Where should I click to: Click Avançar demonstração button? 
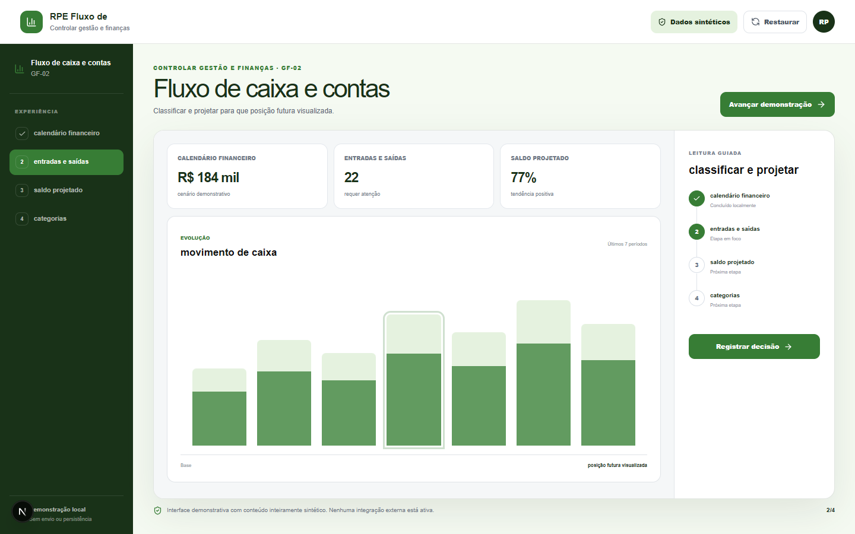[777, 104]
